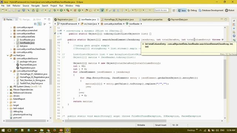Open the Project menu
The height and width of the screenshot is (133, 237).
53,6
